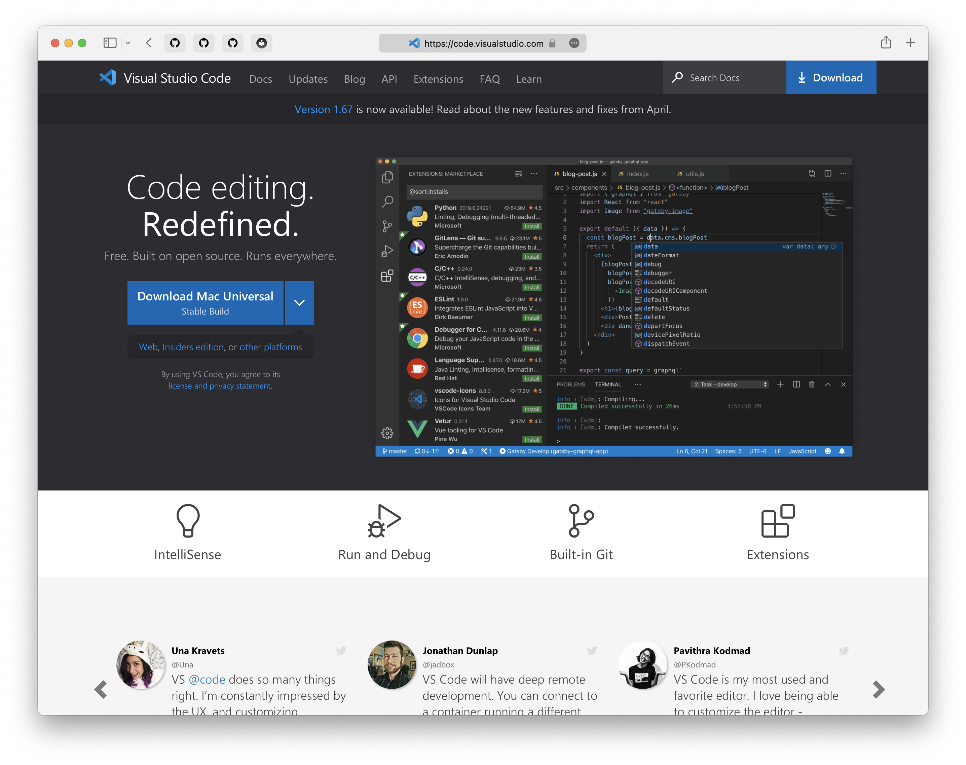The height and width of the screenshot is (765, 966).
Task: Click the Safari Share icon
Action: [x=885, y=42]
